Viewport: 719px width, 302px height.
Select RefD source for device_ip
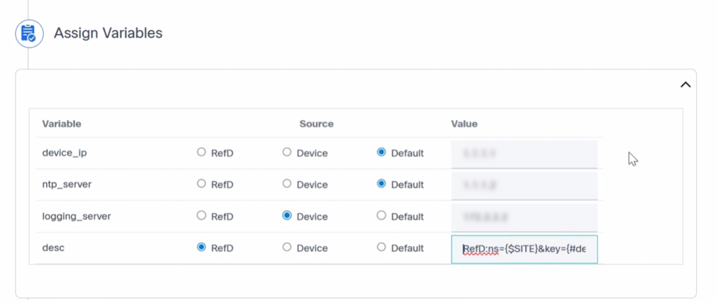point(201,152)
